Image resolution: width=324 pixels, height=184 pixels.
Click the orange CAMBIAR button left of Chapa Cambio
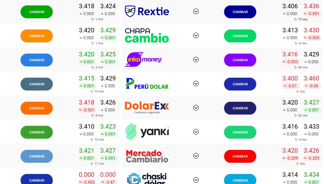click(x=36, y=36)
